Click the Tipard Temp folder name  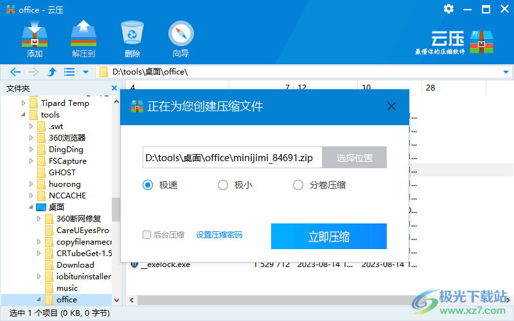tap(65, 103)
